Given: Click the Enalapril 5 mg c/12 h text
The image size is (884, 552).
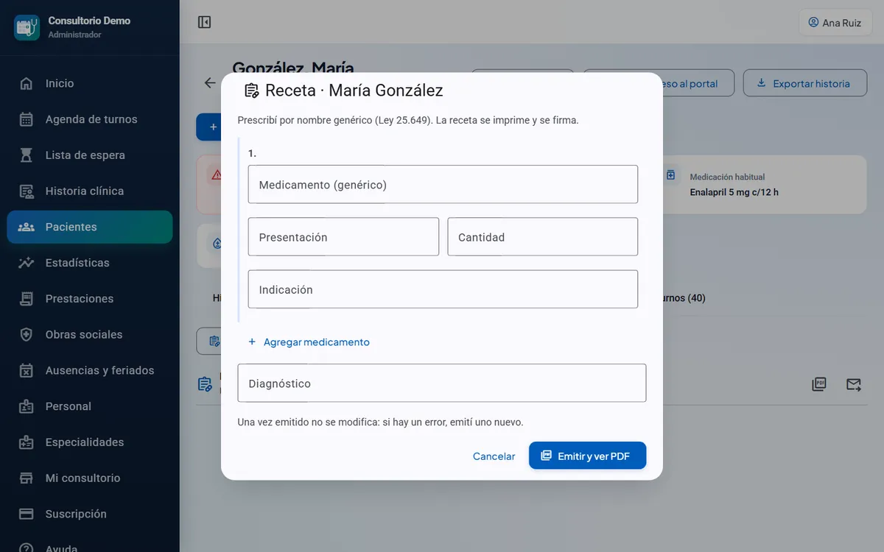Looking at the screenshot, I should point(734,193).
